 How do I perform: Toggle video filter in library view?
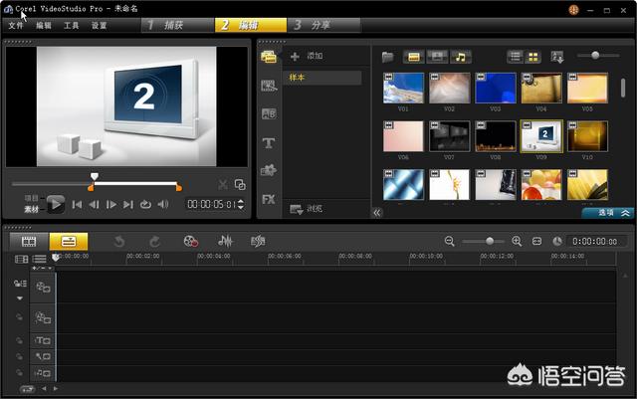tap(413, 57)
